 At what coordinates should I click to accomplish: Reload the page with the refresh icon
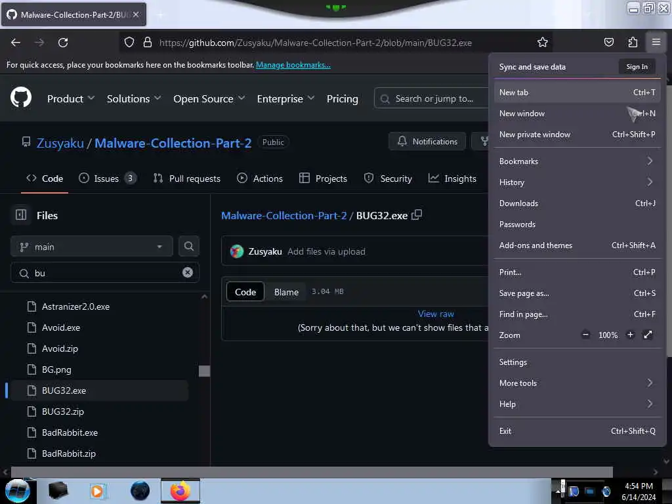point(63,43)
